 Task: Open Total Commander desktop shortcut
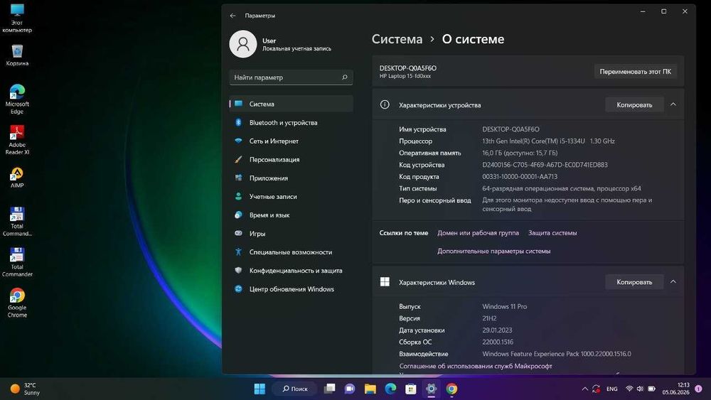(x=17, y=262)
